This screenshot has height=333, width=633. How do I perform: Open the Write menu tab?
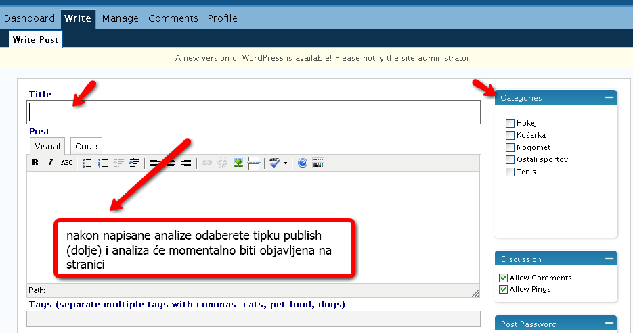[x=78, y=18]
